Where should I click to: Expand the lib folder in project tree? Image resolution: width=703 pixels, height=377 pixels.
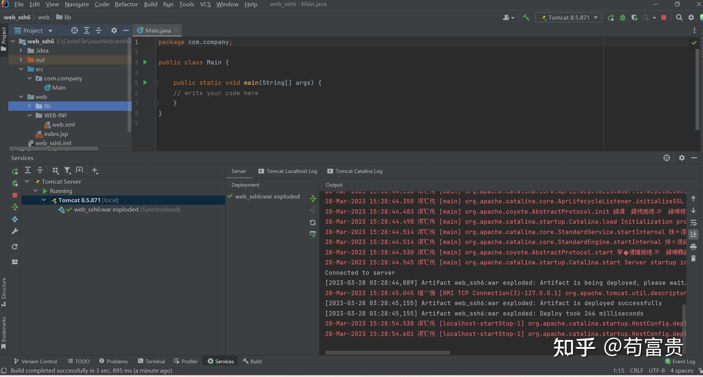pos(29,106)
